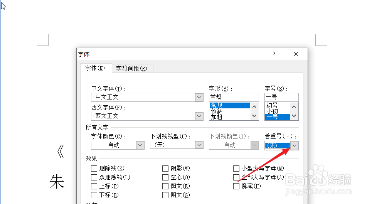Switch to the 字符间距 tab
Screen dimensions: 372x204
132,68
